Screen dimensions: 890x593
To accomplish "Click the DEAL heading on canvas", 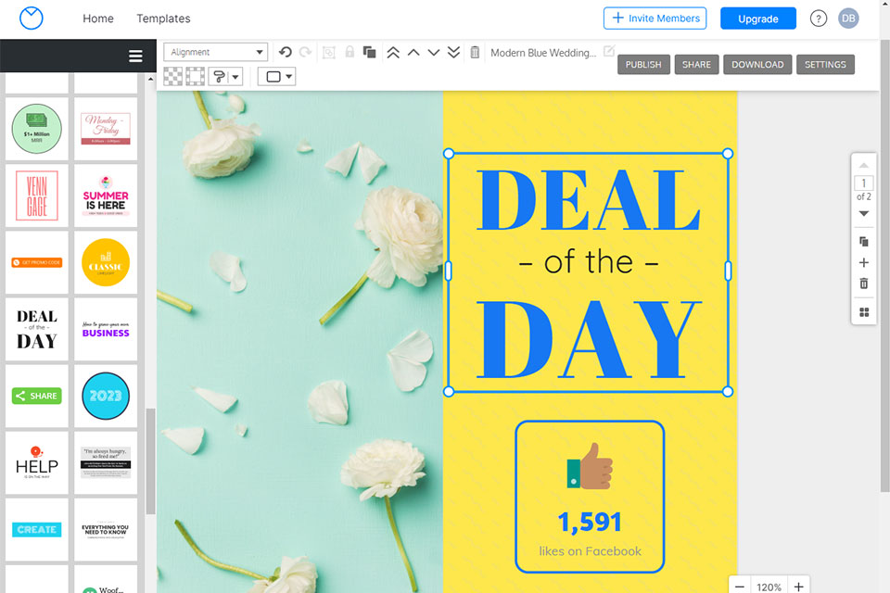I will pos(588,200).
